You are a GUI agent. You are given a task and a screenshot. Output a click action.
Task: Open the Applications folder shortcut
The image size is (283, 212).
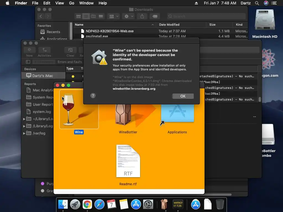click(177, 113)
